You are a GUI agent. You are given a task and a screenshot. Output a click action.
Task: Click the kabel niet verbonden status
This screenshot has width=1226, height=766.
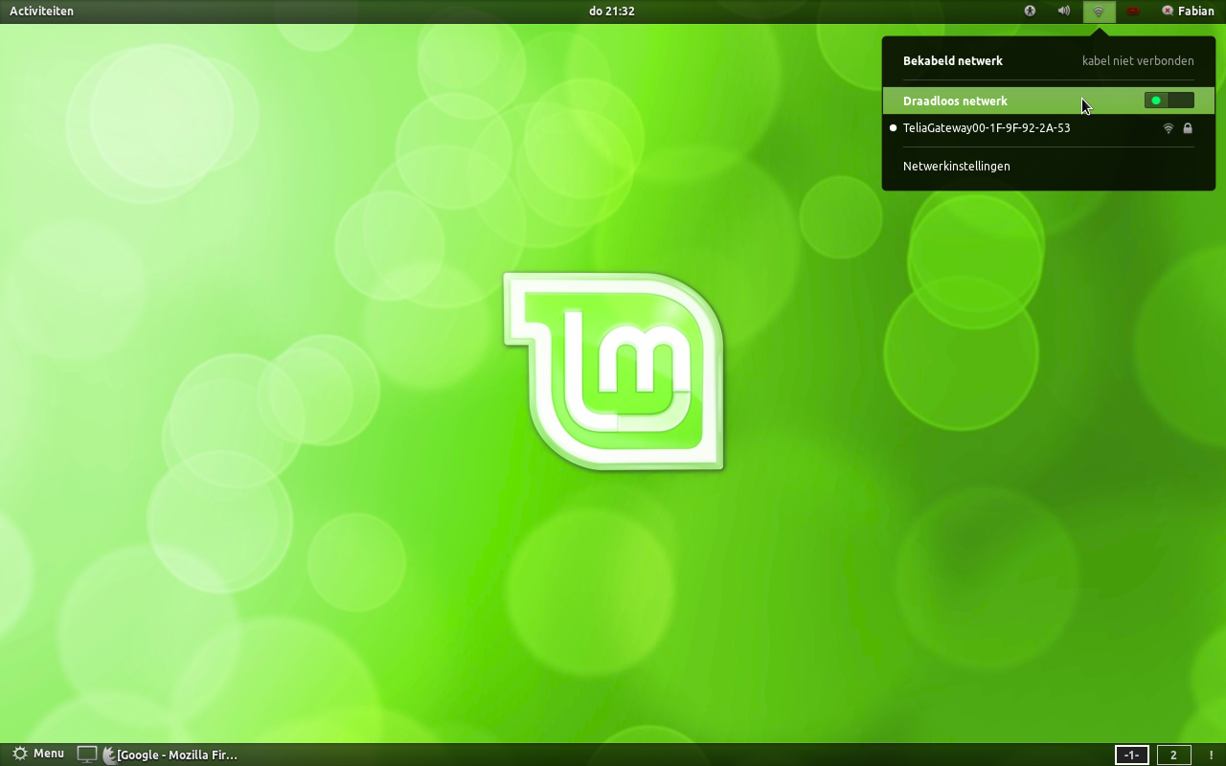[1138, 61]
